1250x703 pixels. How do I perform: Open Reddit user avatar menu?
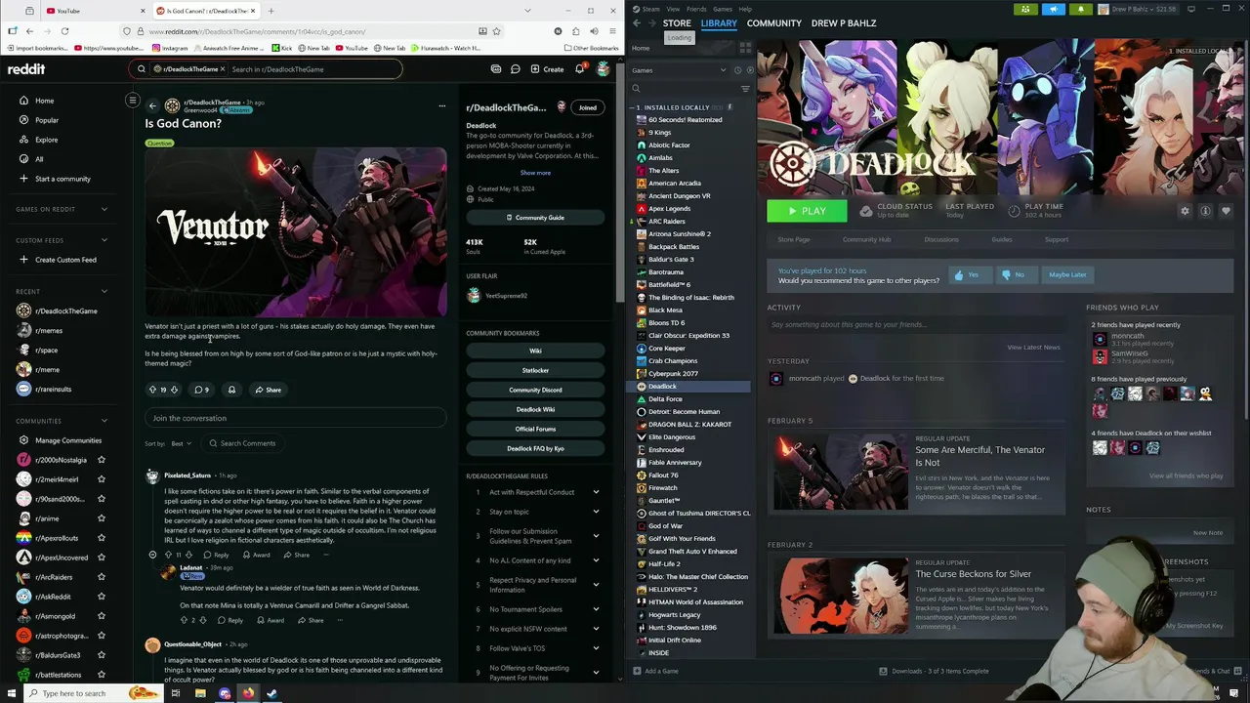[x=604, y=69]
